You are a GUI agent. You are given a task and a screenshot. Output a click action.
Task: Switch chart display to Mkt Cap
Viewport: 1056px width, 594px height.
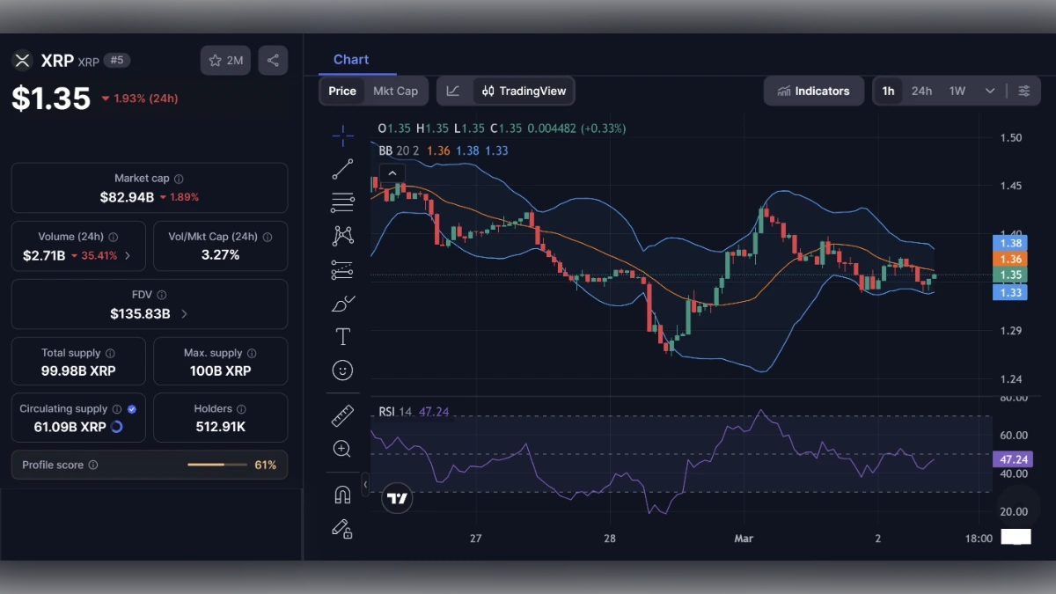tap(396, 91)
